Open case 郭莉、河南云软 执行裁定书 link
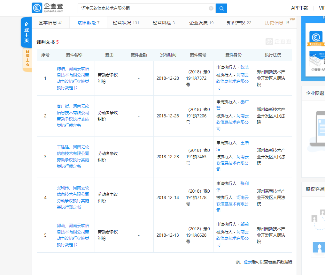Viewport: 325px width, 275px height. click(73, 235)
